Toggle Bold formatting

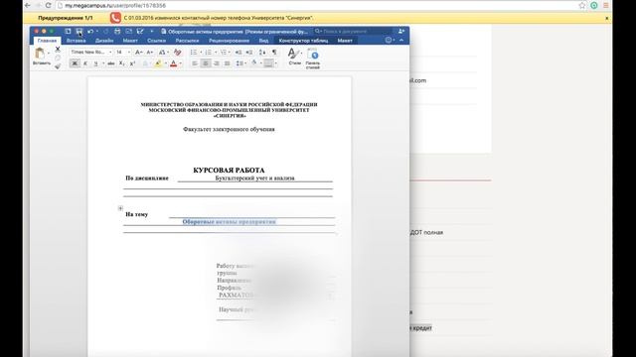[x=75, y=63]
